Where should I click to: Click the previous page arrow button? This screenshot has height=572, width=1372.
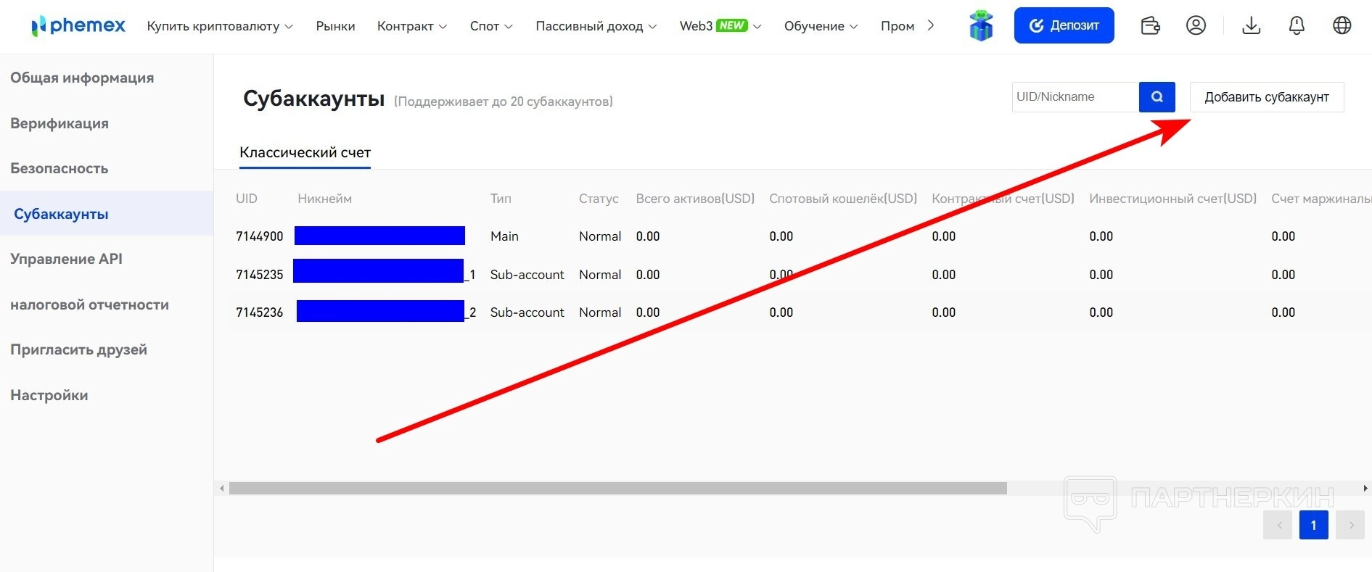coord(1278,525)
